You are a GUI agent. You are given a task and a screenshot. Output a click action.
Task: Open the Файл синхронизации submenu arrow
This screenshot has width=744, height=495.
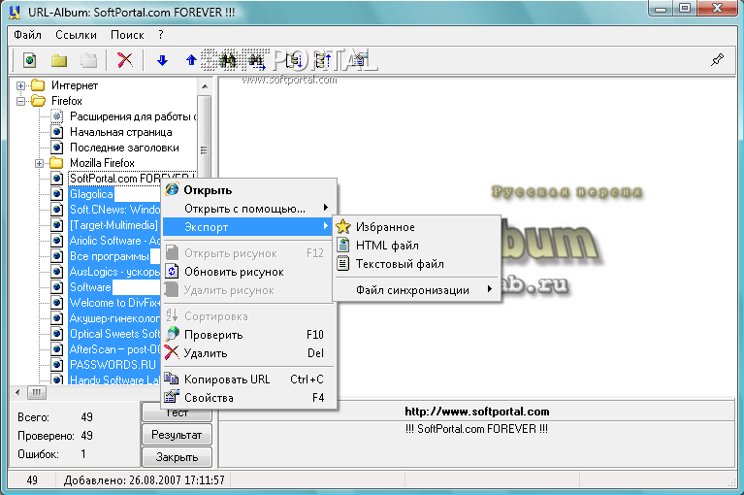(489, 289)
